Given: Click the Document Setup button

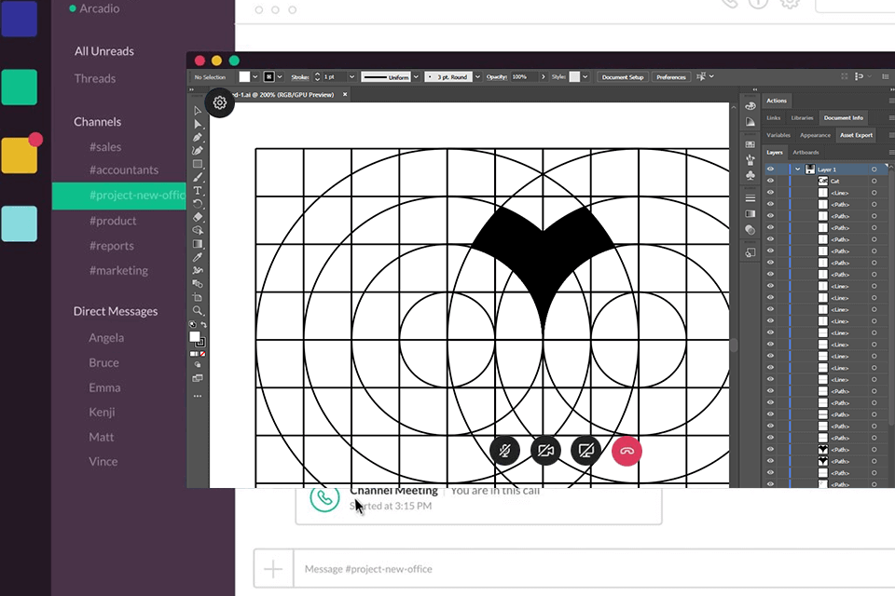Looking at the screenshot, I should point(622,77).
